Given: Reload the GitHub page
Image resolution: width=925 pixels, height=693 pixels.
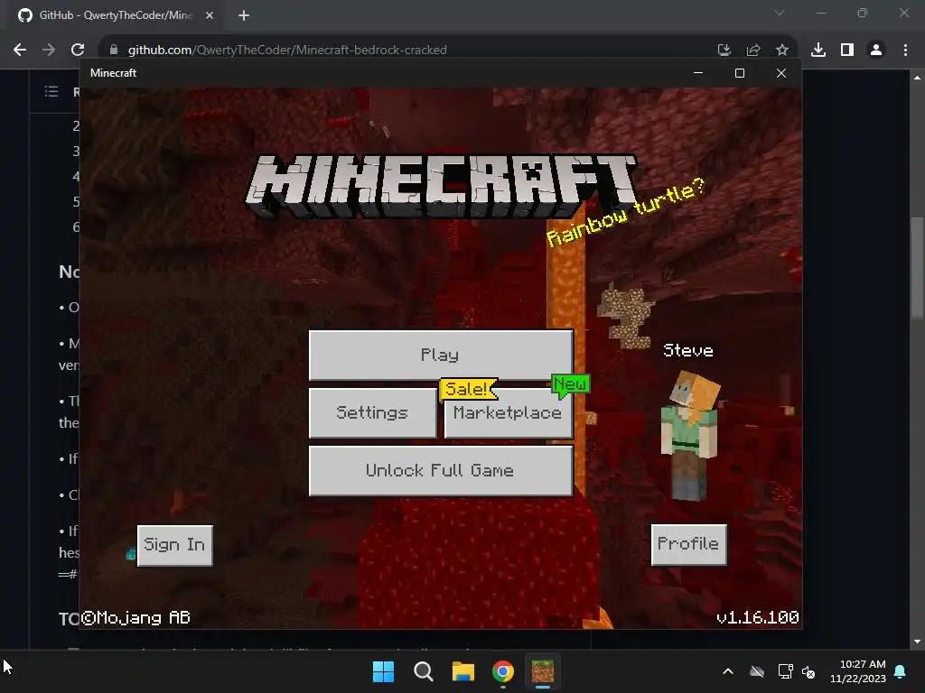Looking at the screenshot, I should (78, 50).
